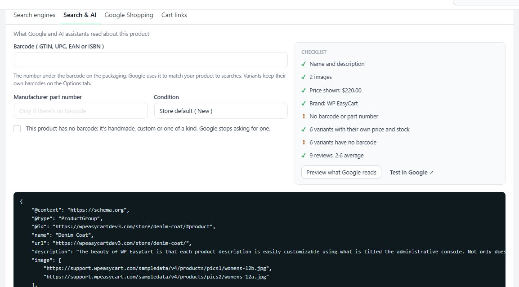
Task: Tick the 'product has no barcode' checkbox
Action: (17, 129)
